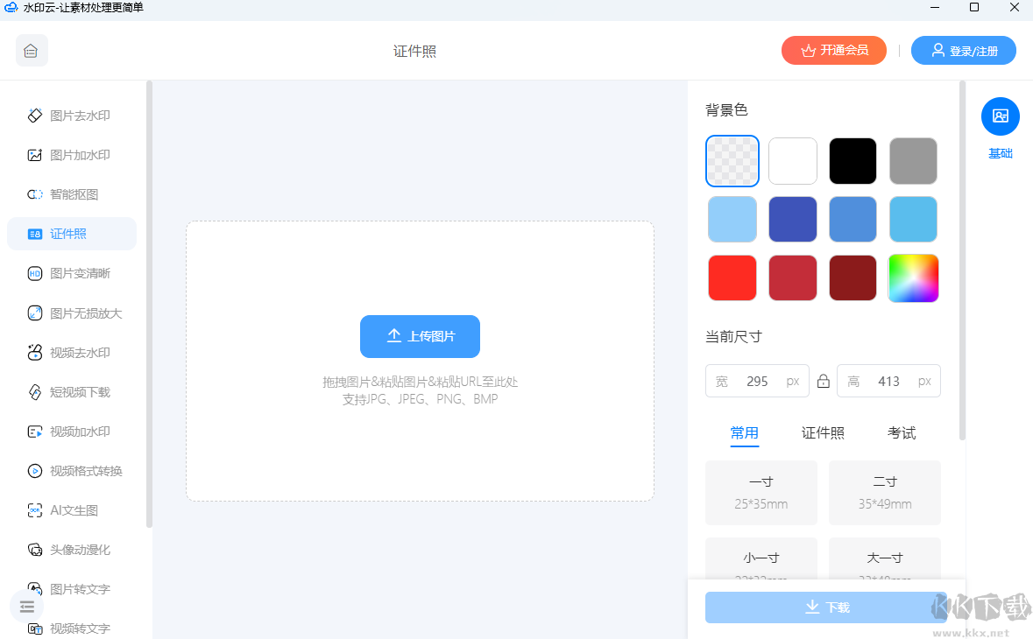Click the home icon in header
The width and height of the screenshot is (1033, 639).
click(x=32, y=51)
